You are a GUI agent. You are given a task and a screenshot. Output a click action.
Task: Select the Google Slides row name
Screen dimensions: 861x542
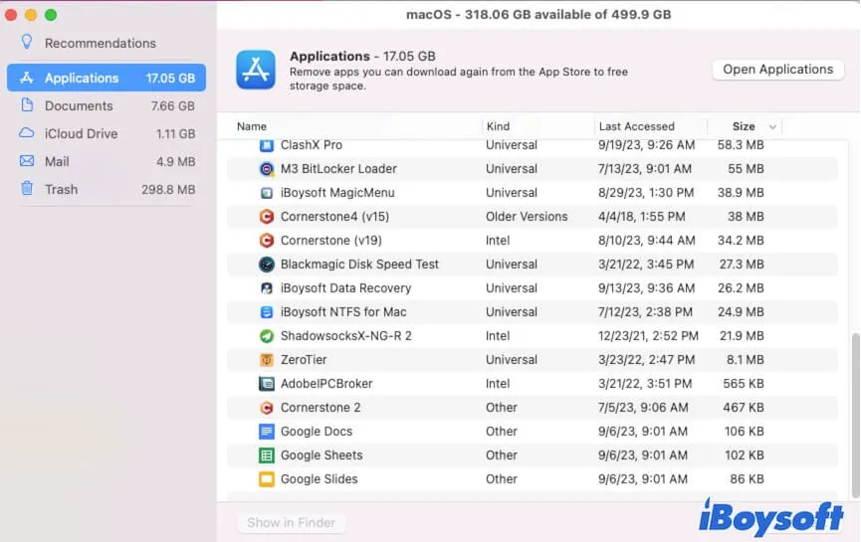pos(319,479)
